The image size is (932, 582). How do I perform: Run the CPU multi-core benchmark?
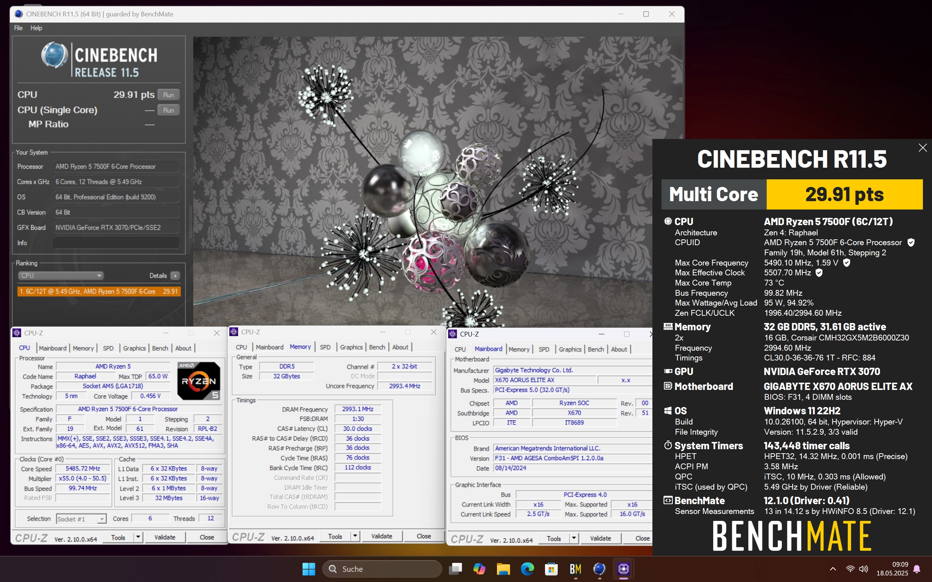pos(168,95)
